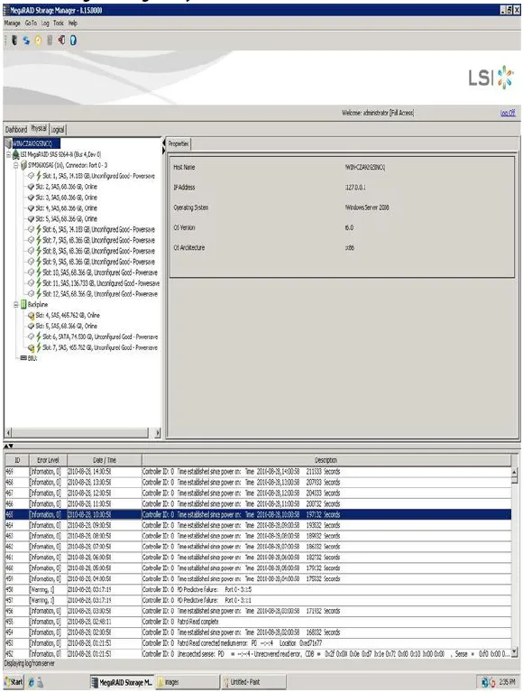Collapse the Backplane tree node
523x692 pixels.
[15, 305]
